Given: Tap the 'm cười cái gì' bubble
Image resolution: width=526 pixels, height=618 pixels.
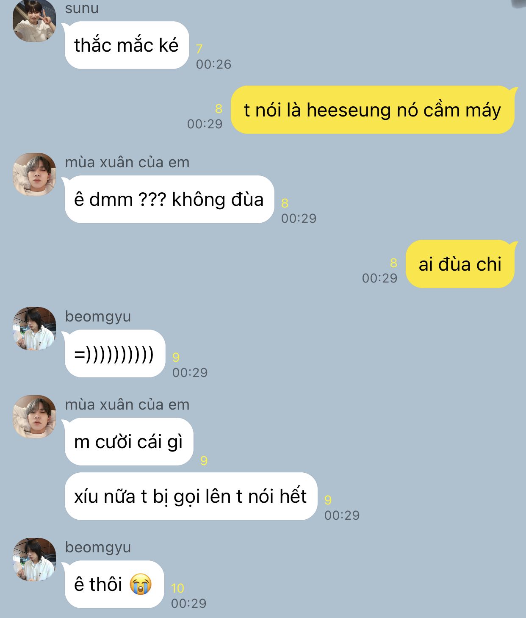Looking at the screenshot, I should pos(129,441).
